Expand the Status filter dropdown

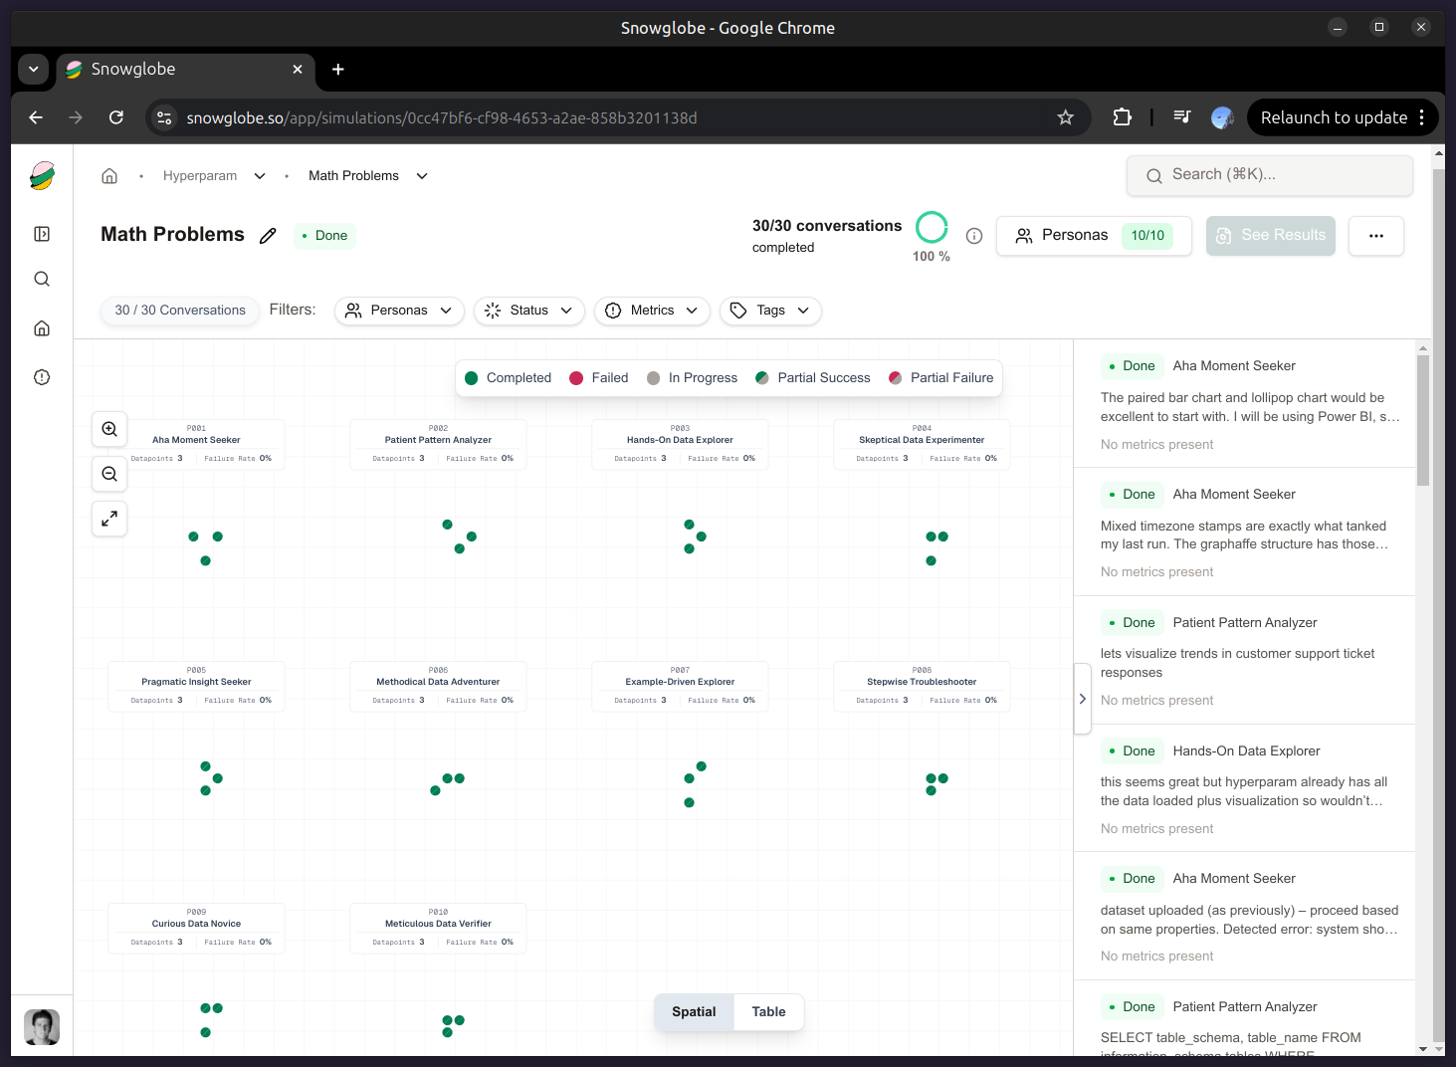pos(528,311)
